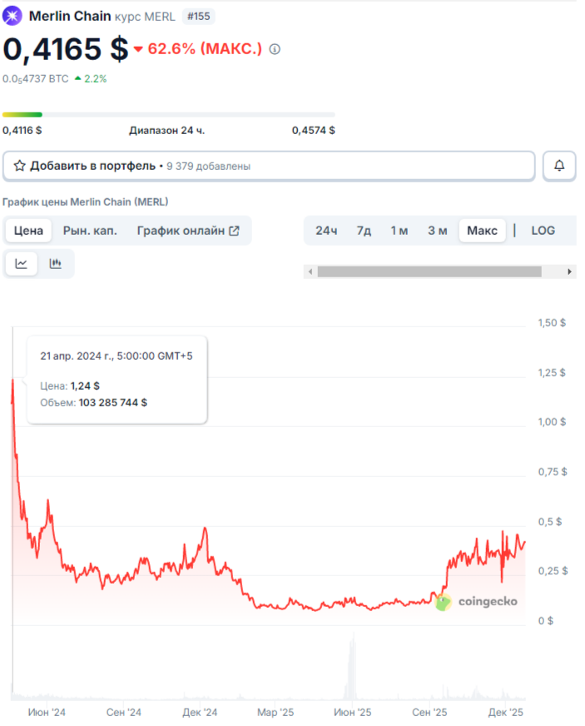Select the 1 м time range
This screenshot has height=726, width=585.
399,231
